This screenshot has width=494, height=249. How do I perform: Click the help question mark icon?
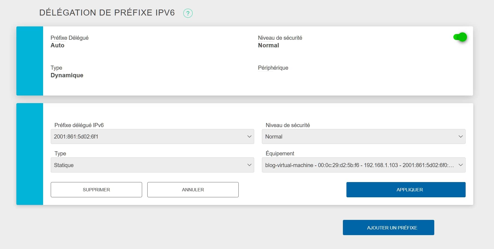pos(188,13)
